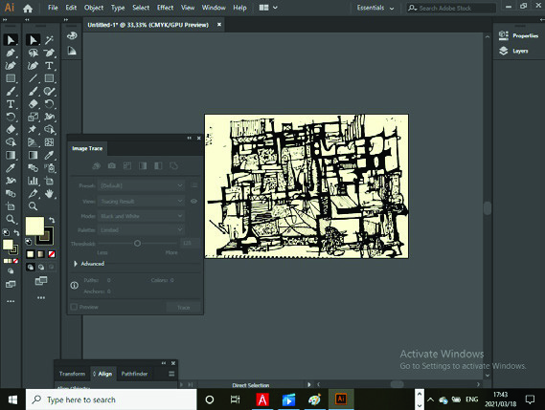This screenshot has width=545, height=410.
Task: Toggle the eye icon beside View dropdown
Action: click(x=193, y=202)
